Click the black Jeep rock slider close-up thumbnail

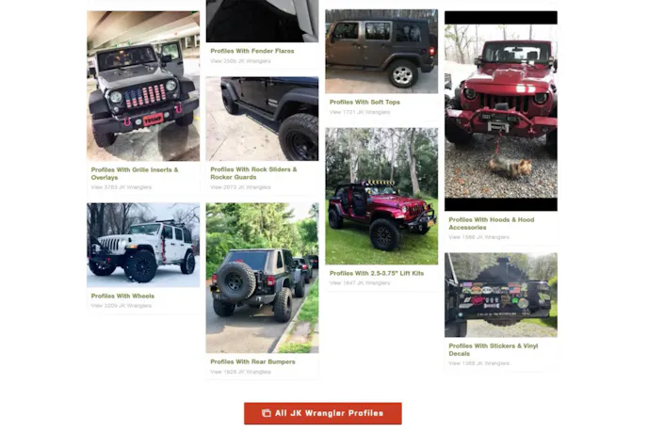pos(262,119)
